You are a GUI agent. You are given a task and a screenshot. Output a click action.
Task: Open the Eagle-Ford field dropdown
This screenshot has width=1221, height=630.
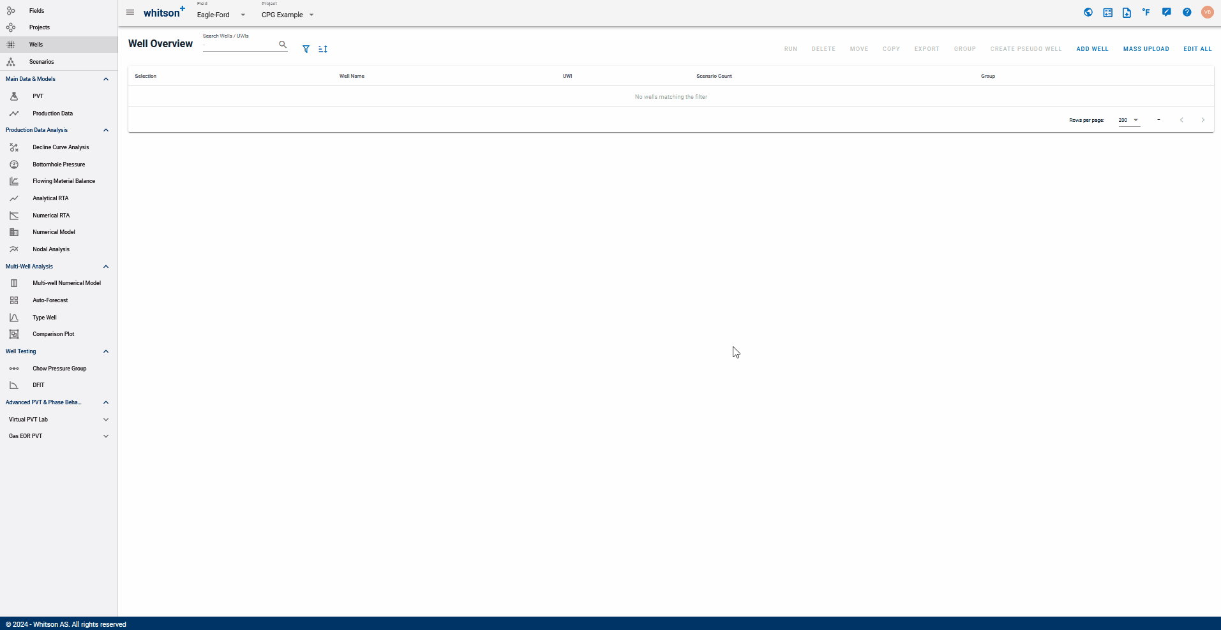[x=221, y=15]
